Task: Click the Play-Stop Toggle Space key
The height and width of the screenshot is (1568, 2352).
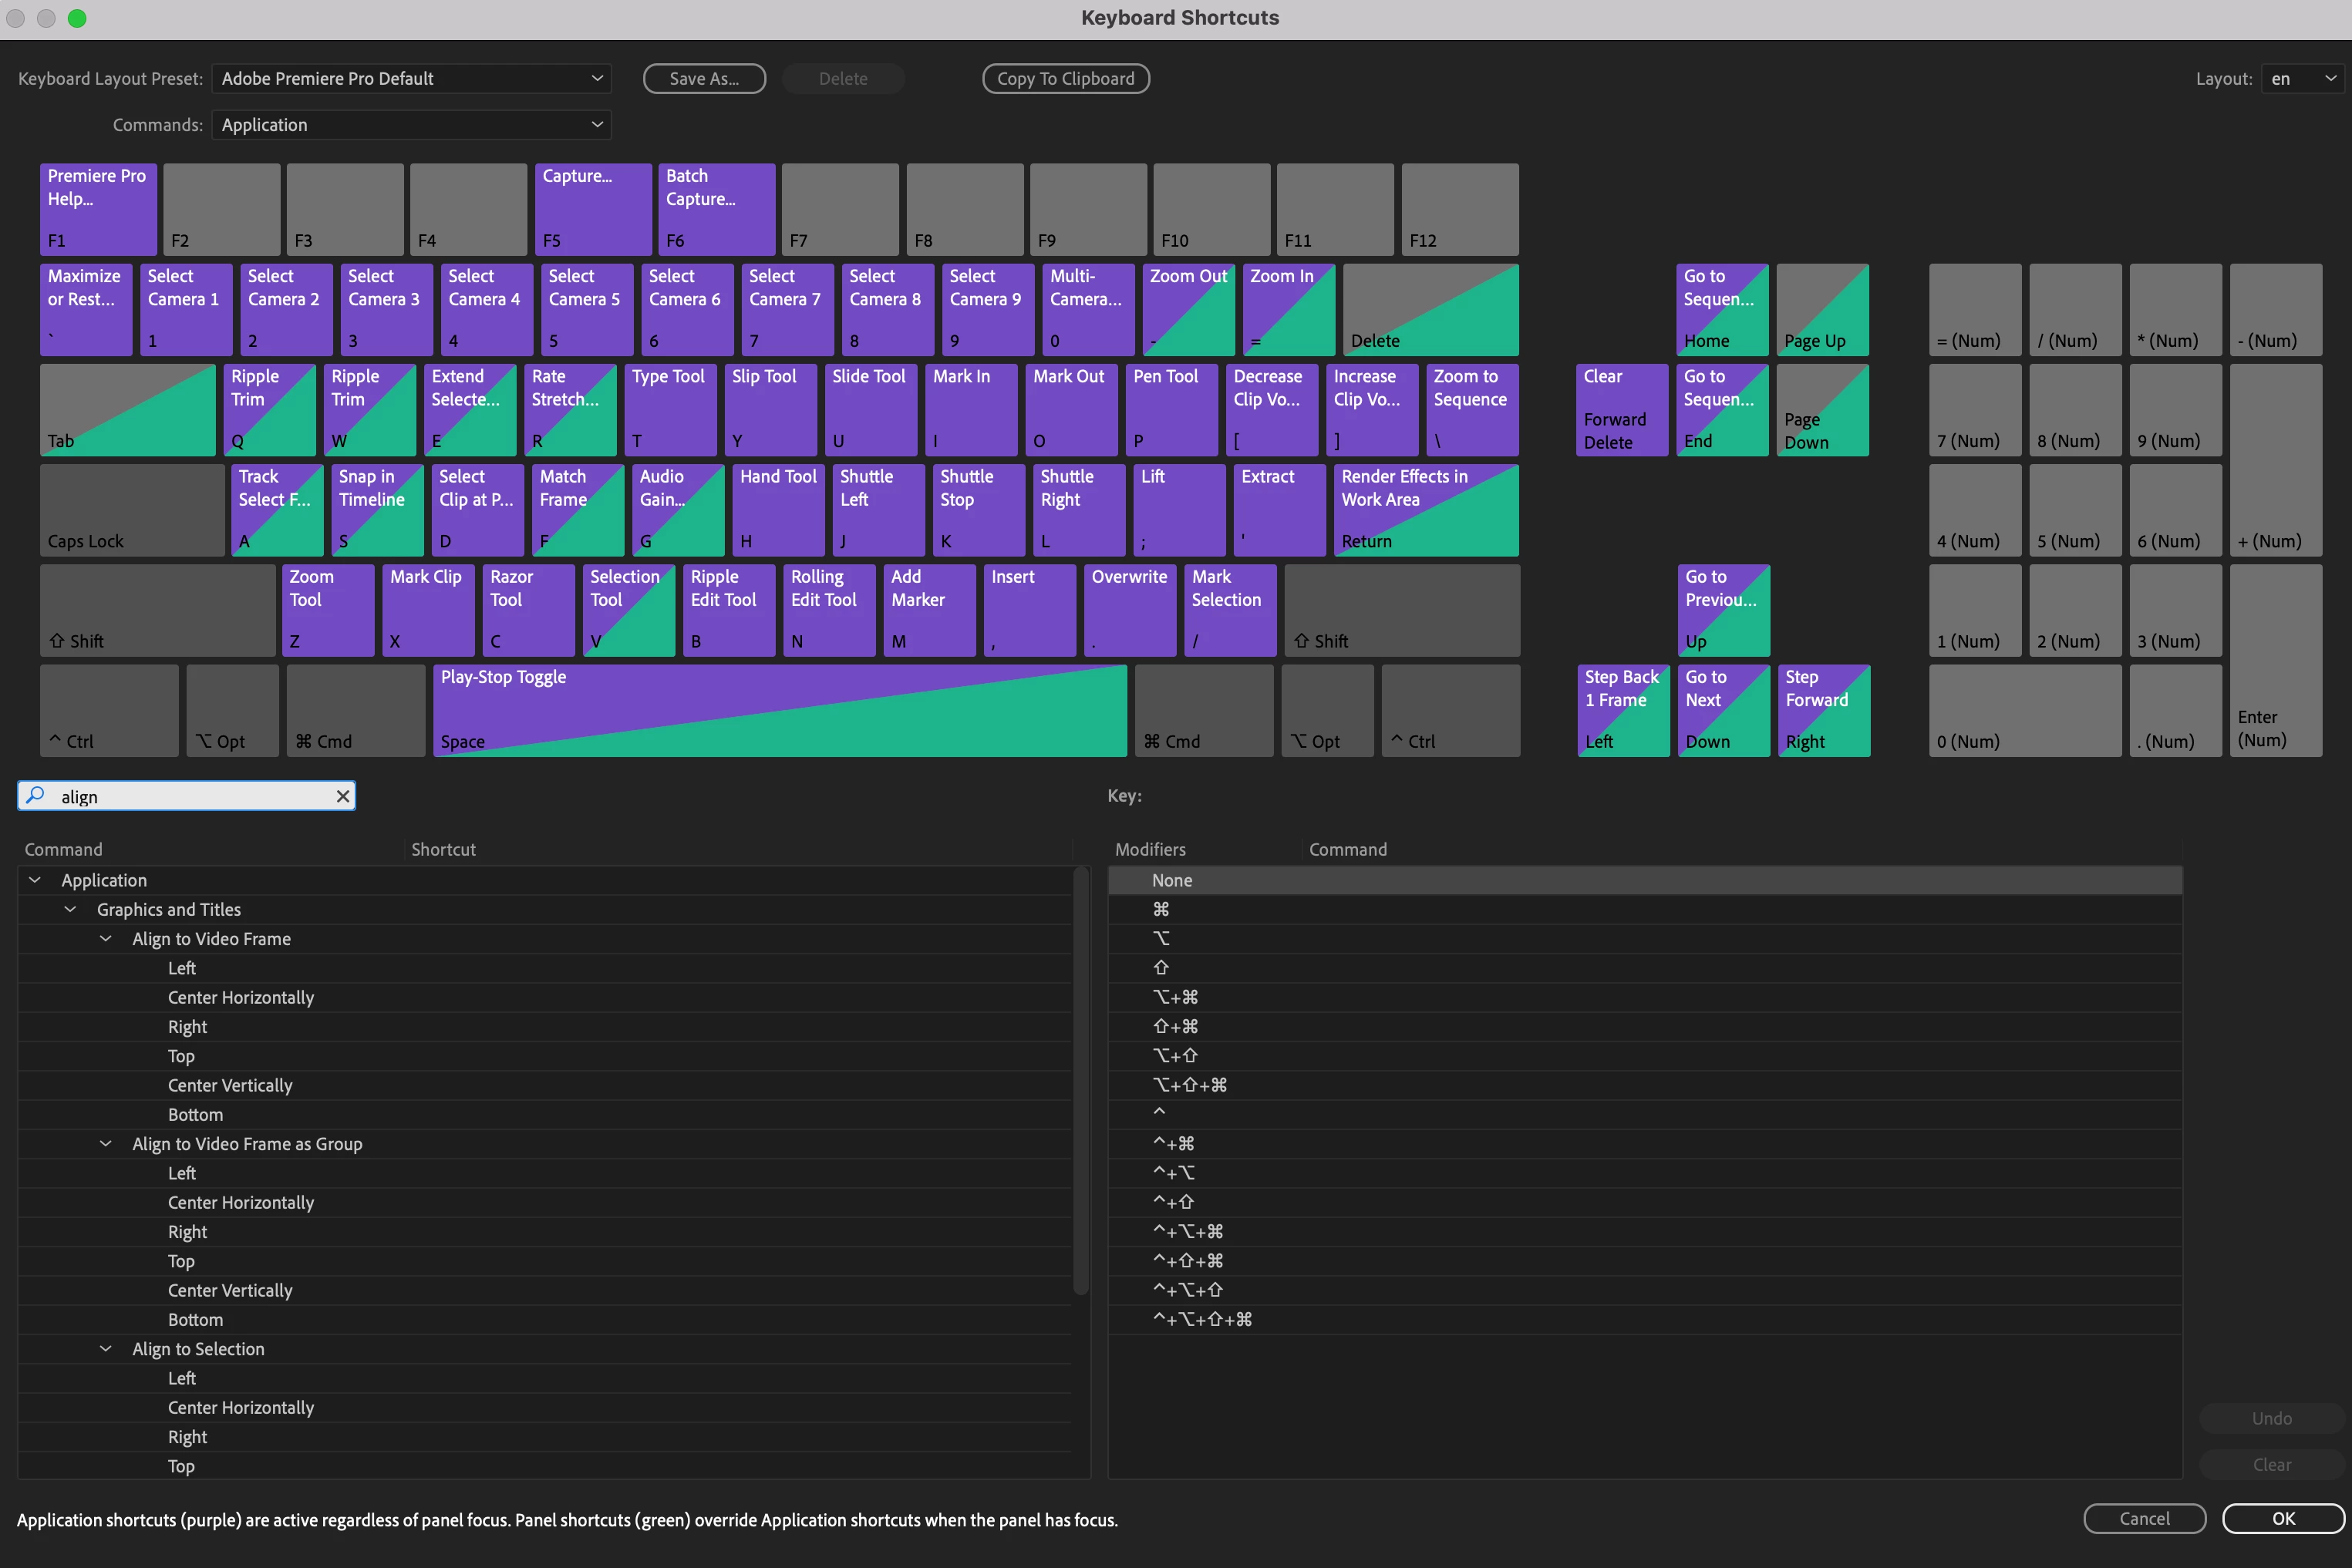Action: click(780, 710)
